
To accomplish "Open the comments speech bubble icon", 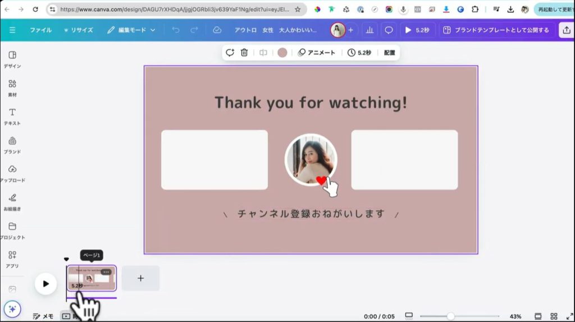I will tap(389, 30).
